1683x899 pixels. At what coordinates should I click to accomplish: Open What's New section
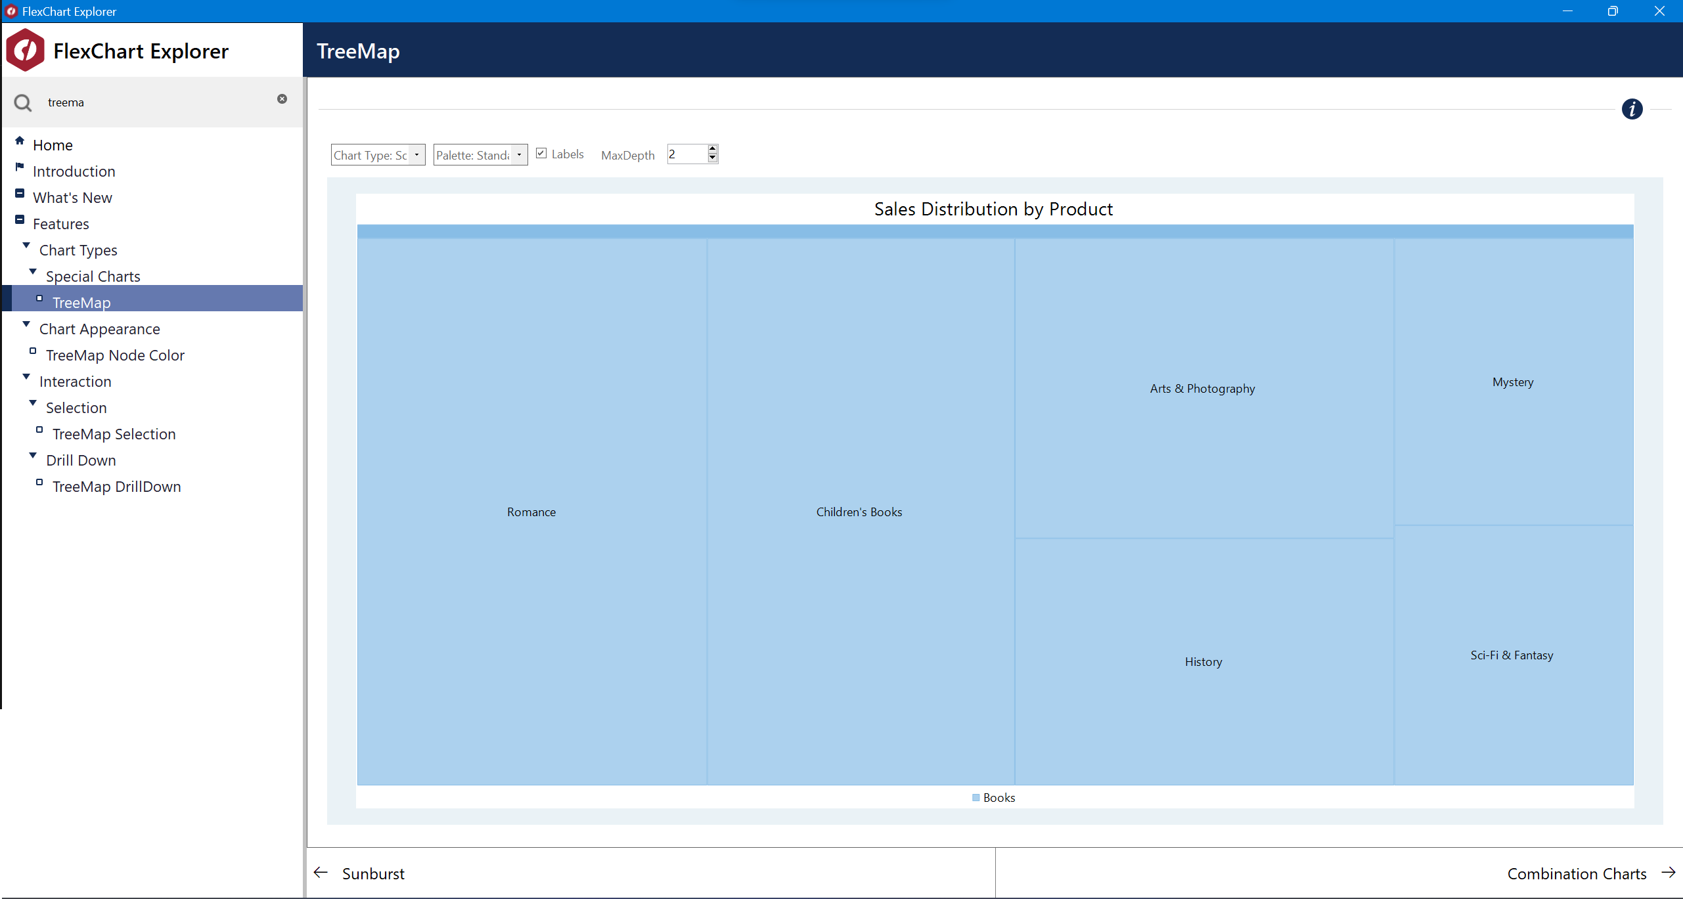(72, 198)
